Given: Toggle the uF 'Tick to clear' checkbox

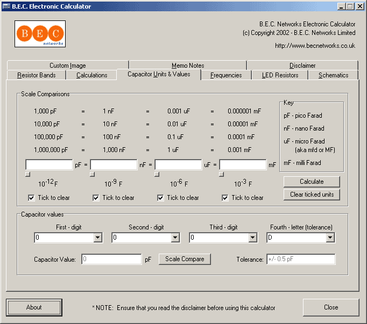Looking at the screenshot, I should [160, 198].
